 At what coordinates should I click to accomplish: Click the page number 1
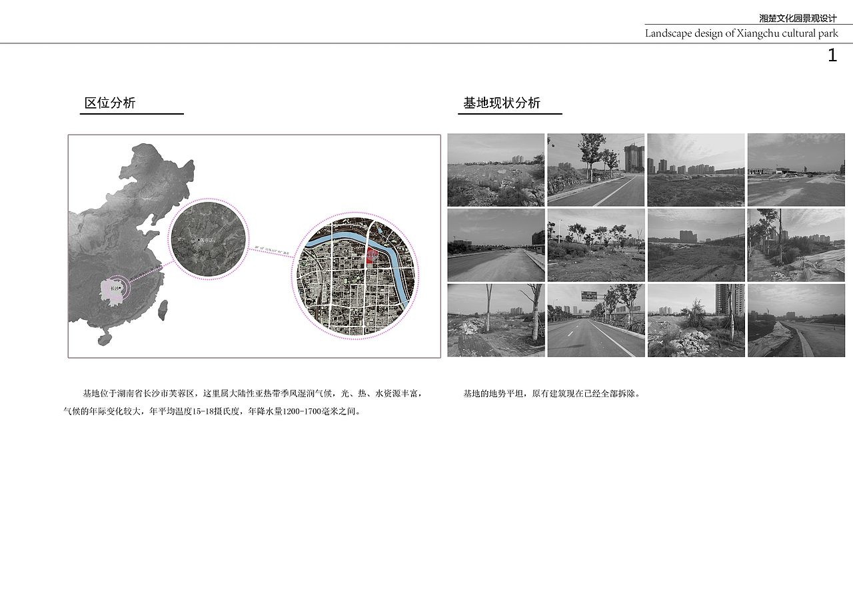(x=832, y=56)
